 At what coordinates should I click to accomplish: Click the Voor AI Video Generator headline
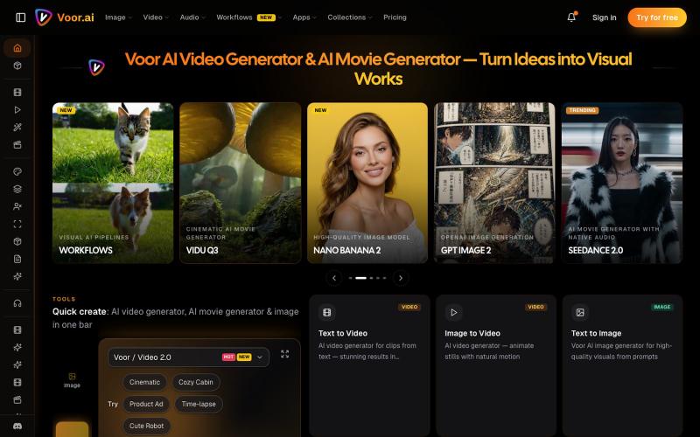coord(378,68)
